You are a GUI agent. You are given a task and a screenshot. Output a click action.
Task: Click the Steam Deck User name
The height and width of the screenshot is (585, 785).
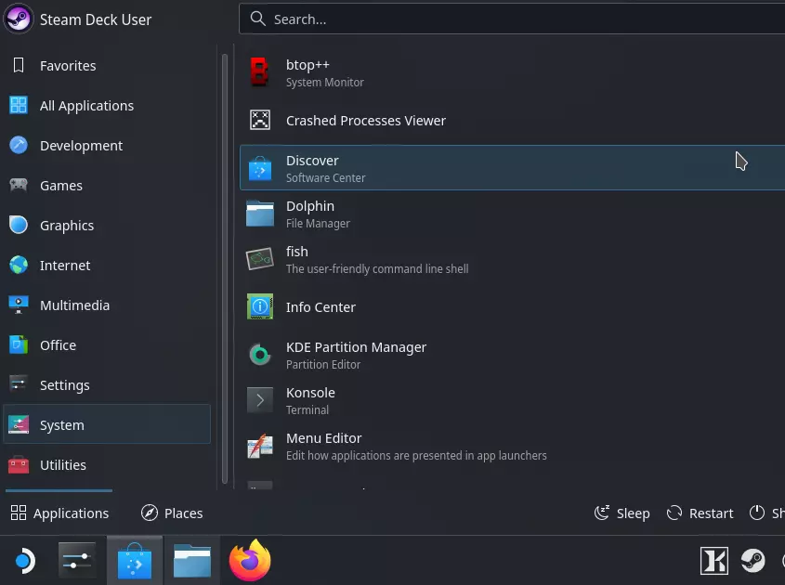click(96, 19)
